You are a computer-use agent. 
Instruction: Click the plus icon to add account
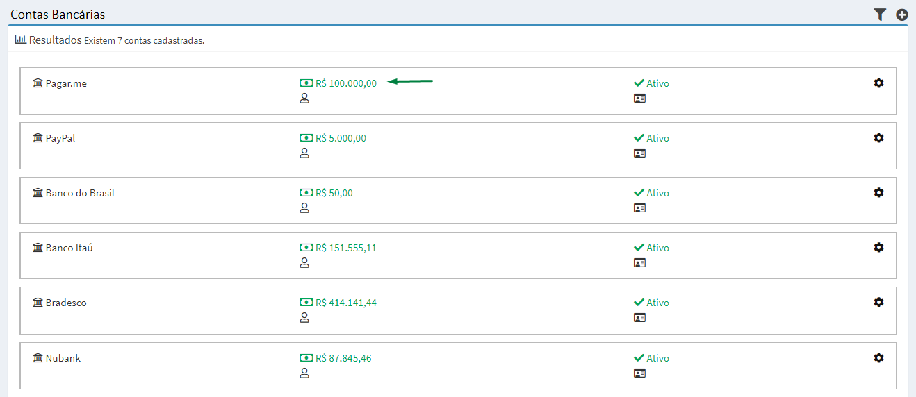[902, 15]
